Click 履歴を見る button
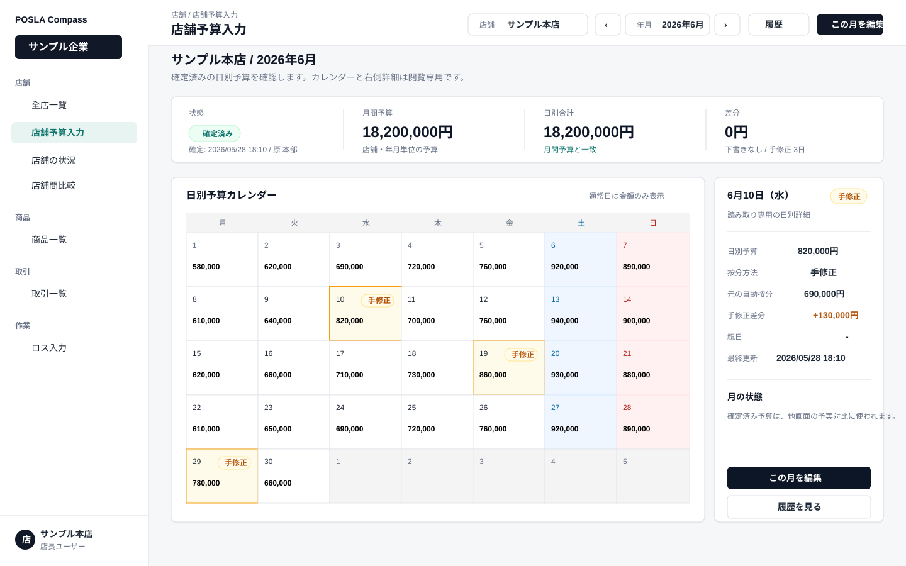906x566 pixels. point(798,507)
